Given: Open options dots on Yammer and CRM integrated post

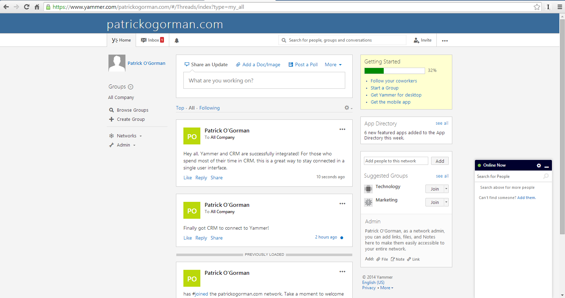Looking at the screenshot, I should 342,129.
